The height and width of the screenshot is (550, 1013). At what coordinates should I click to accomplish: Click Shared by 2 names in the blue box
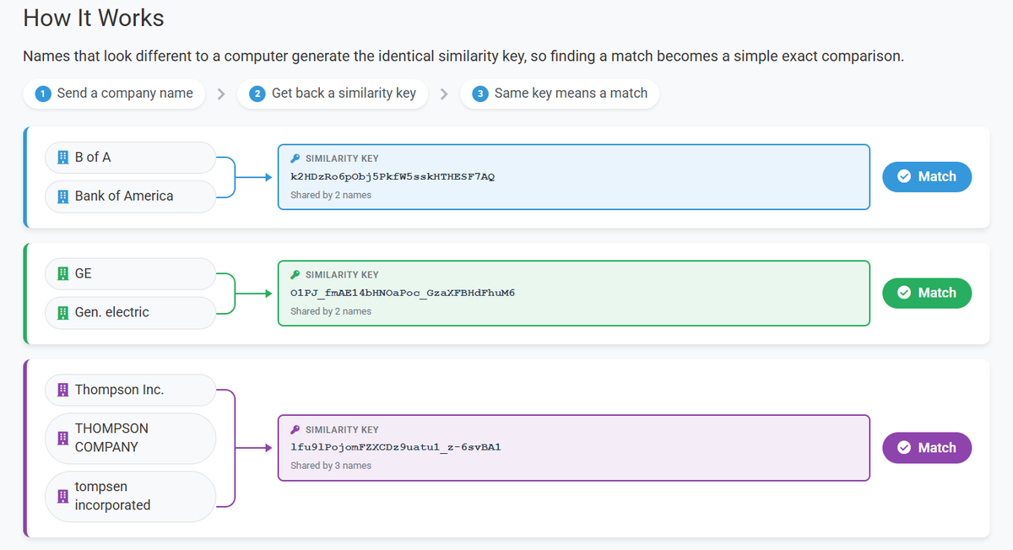pyautogui.click(x=331, y=195)
